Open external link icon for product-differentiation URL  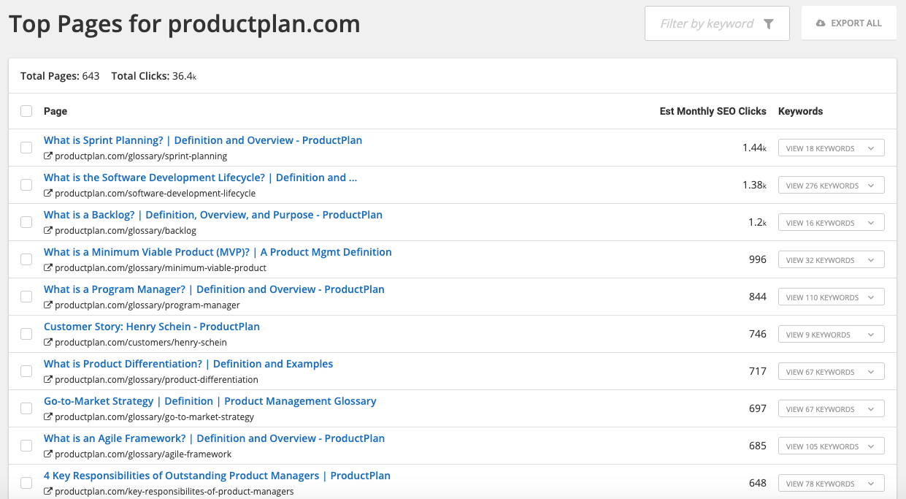click(48, 379)
